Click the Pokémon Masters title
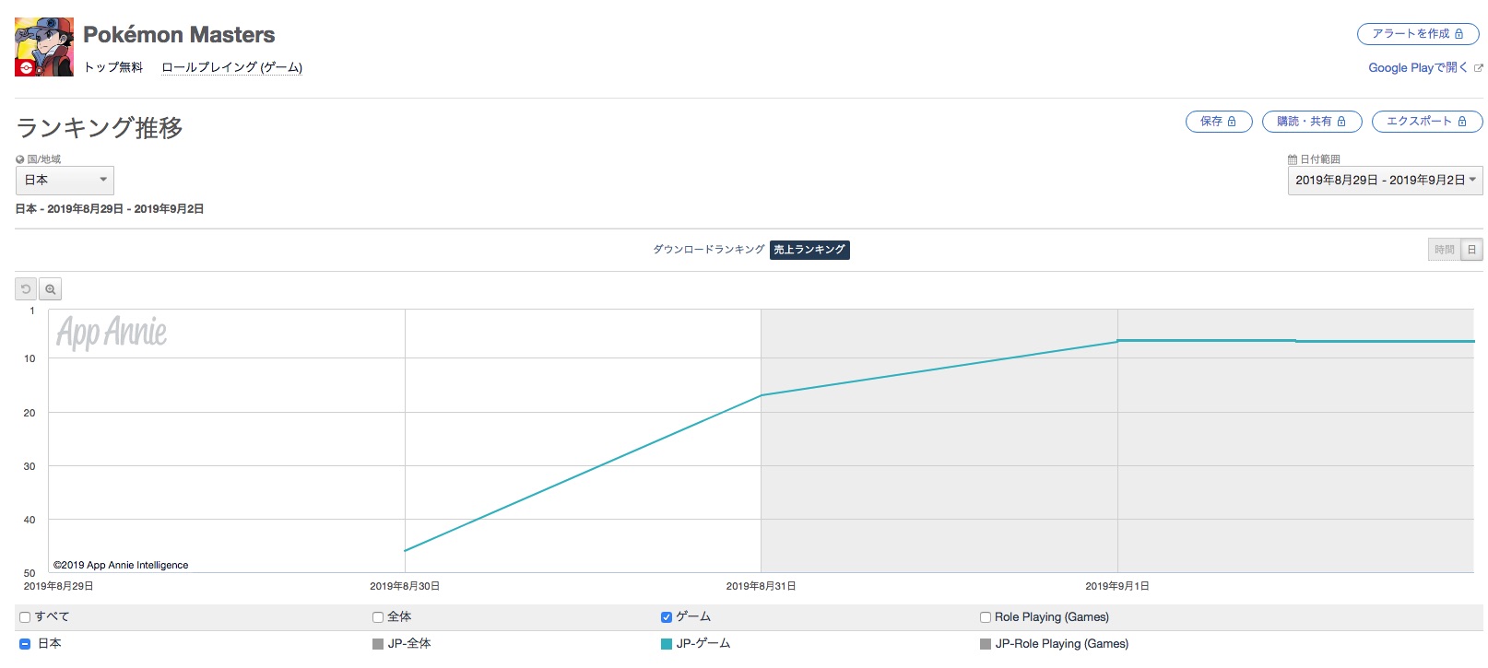The height and width of the screenshot is (668, 1488). [x=179, y=35]
